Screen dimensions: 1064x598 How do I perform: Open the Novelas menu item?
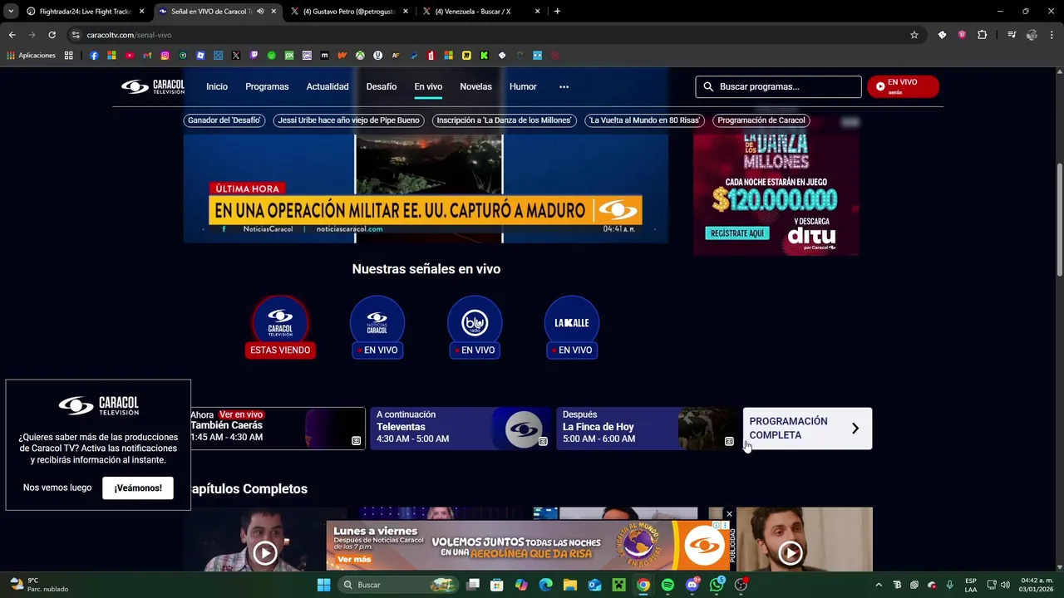[475, 86]
